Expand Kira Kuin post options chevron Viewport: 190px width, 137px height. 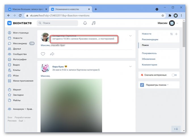click(130, 67)
